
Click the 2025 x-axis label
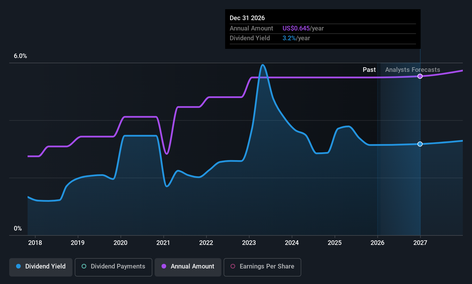pyautogui.click(x=335, y=243)
